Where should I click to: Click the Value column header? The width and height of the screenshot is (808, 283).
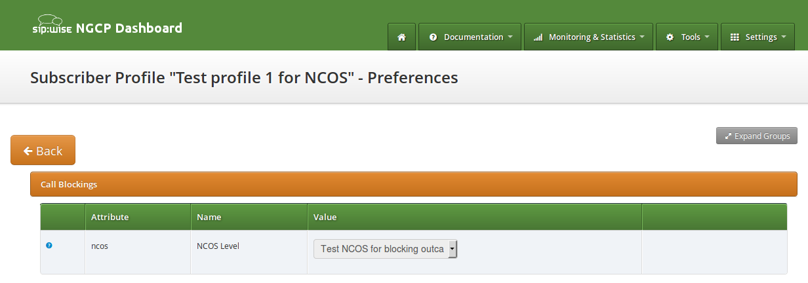click(x=325, y=217)
